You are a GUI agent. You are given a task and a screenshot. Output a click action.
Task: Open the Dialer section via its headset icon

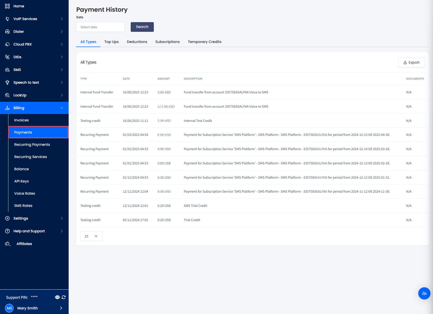[x=7, y=31]
